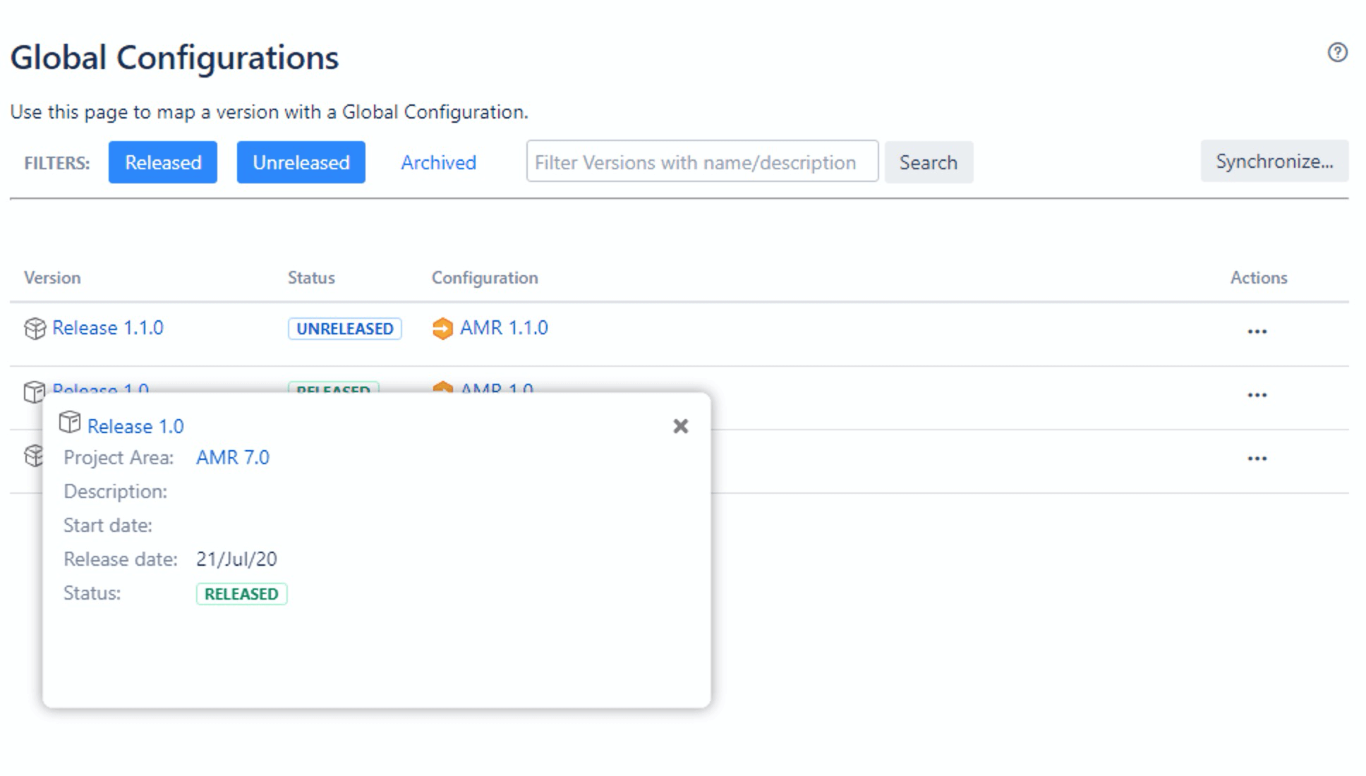Click the orange configuration icon for AMR 1.1.0

(442, 329)
